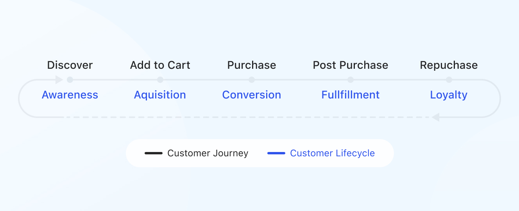The width and height of the screenshot is (519, 211).
Task: Select the Fullfillment lifecycle text
Action: (x=351, y=95)
